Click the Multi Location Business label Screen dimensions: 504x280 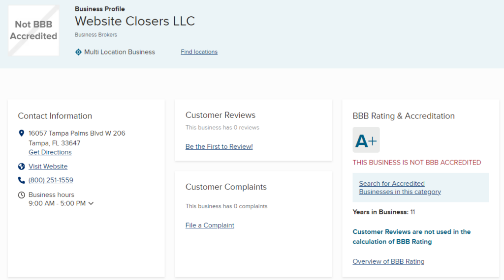120,52
